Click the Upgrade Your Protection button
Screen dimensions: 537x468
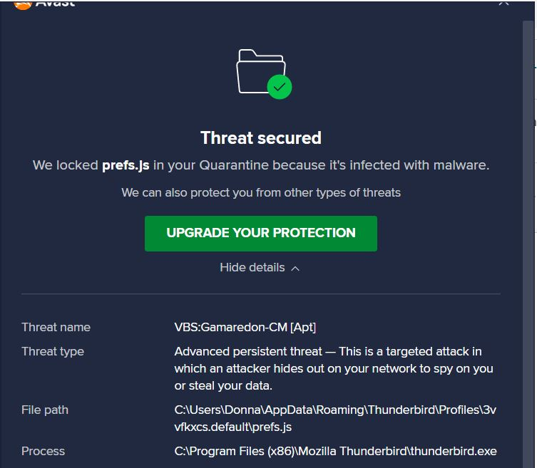[x=260, y=233]
